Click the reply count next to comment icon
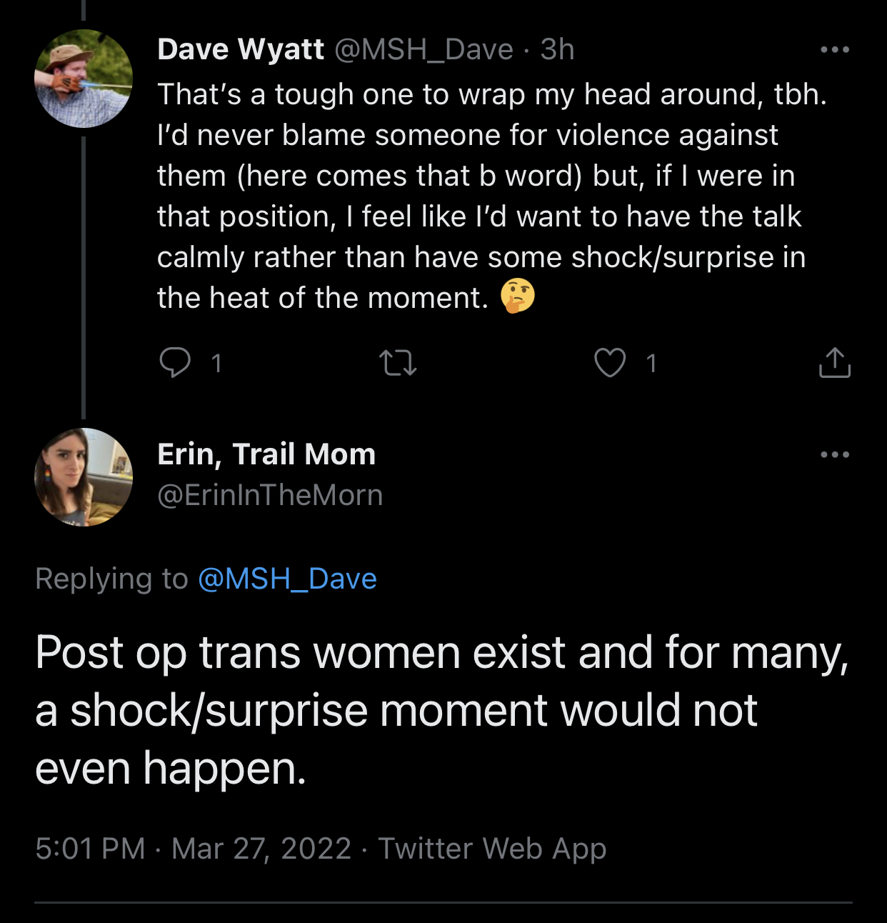The width and height of the screenshot is (887, 923). click(x=216, y=364)
